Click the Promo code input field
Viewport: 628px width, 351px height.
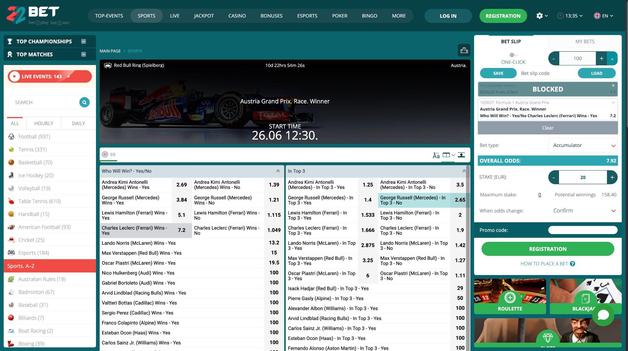(583, 230)
